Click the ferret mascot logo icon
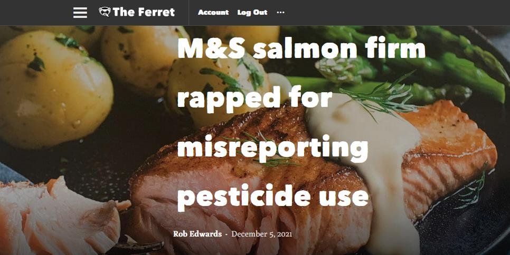Screen dimensions: 510x255 pos(105,12)
